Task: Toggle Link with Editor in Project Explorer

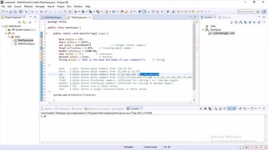Action: click(24, 22)
